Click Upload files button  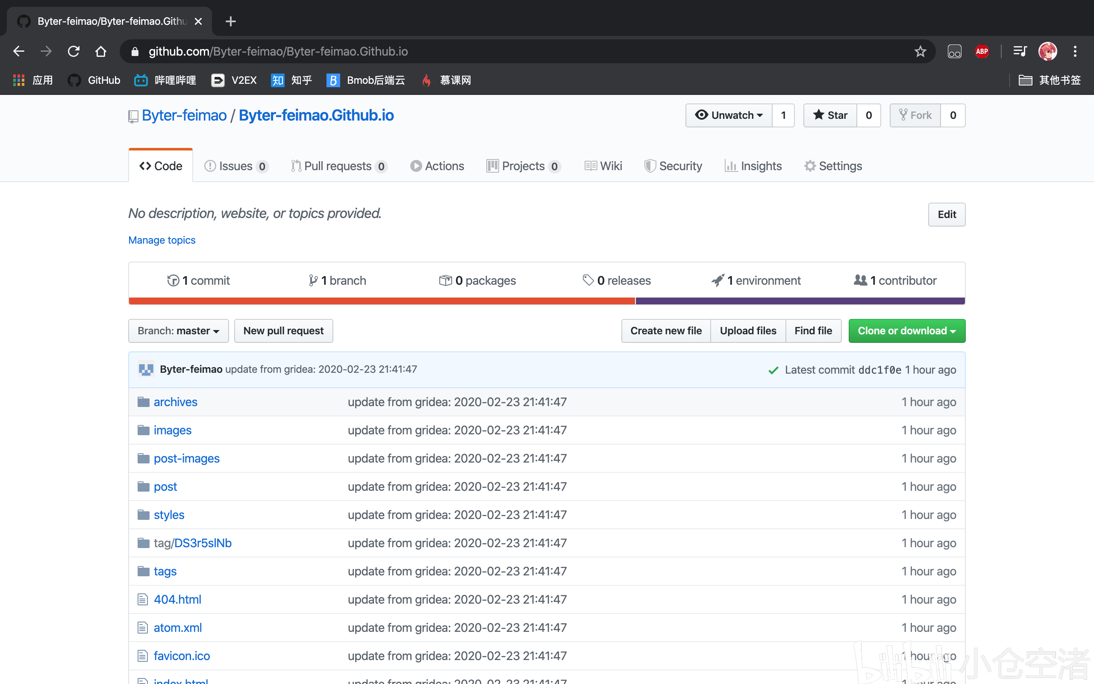click(x=748, y=331)
